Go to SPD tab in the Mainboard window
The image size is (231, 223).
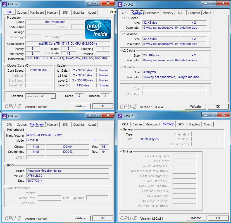65,125
